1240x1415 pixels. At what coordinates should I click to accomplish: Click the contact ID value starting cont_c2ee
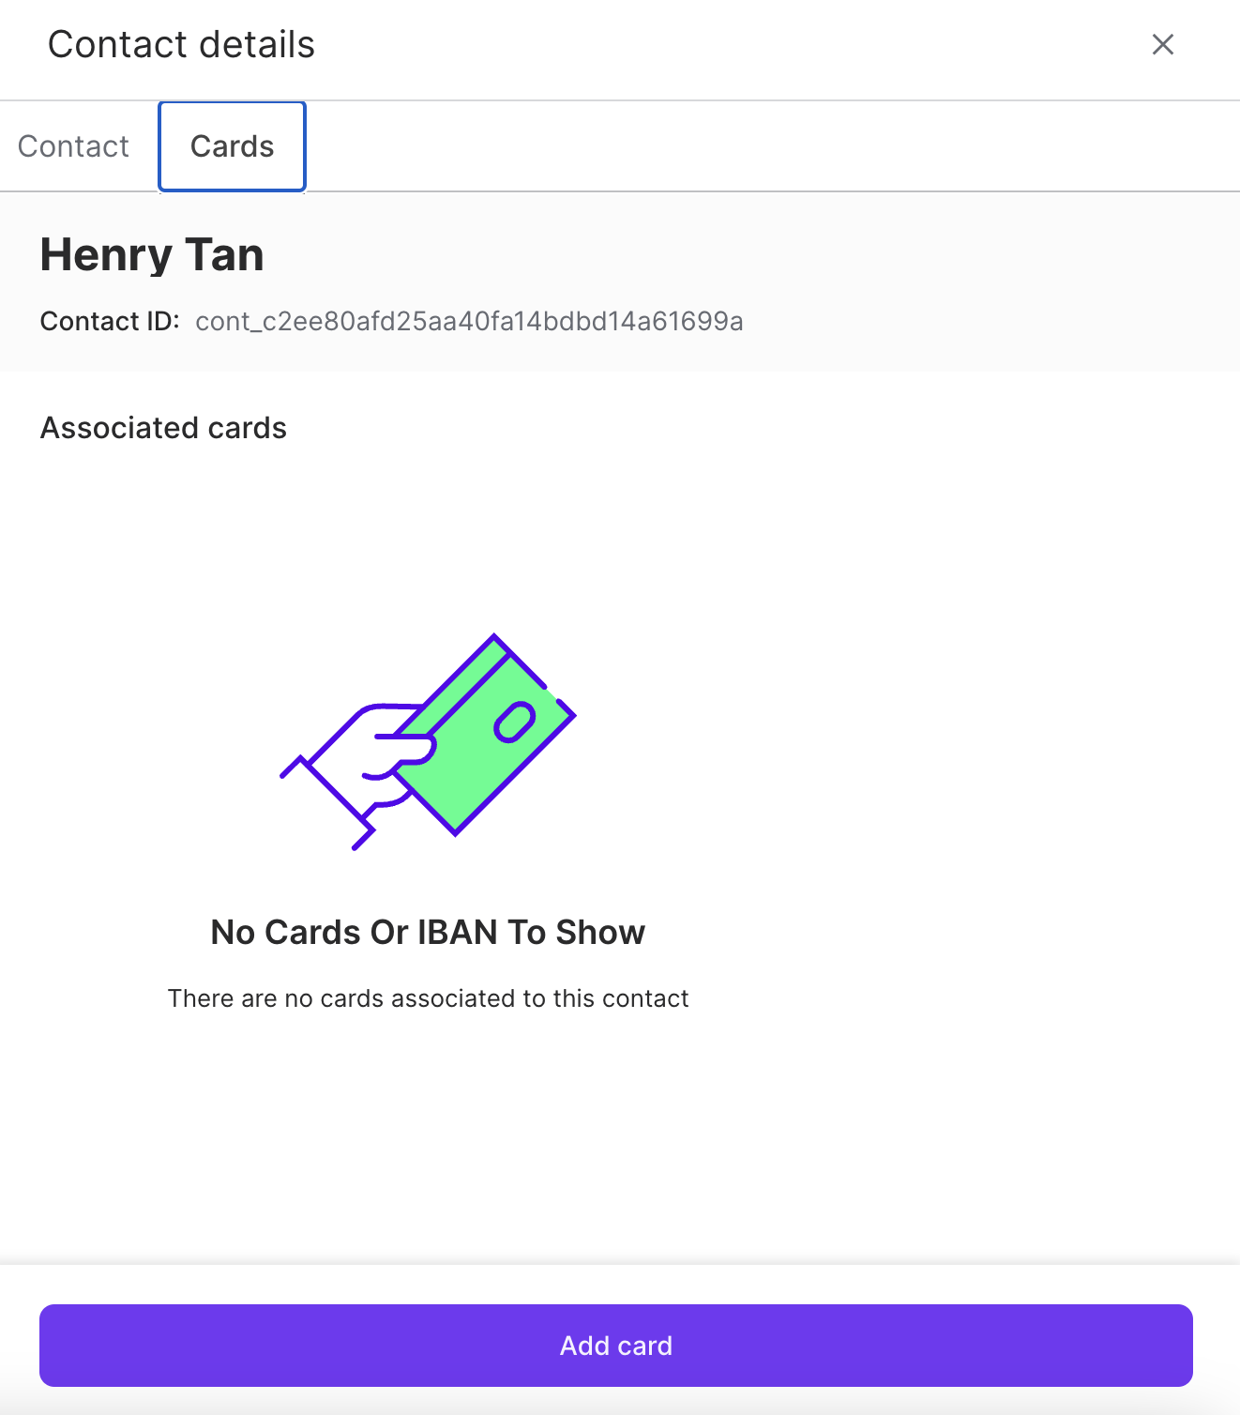tap(469, 322)
